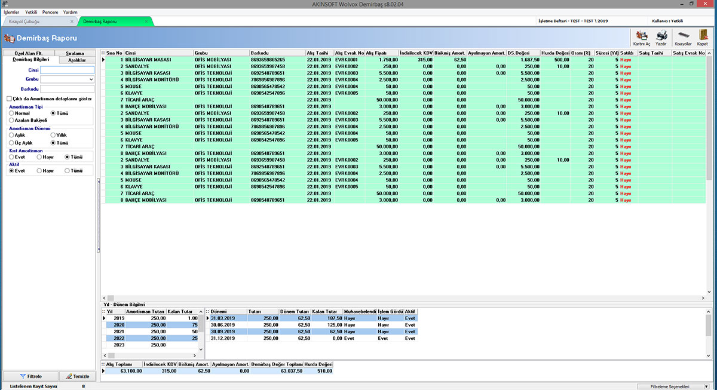The width and height of the screenshot is (717, 390).
Task: Click into the Barkodu input field
Action: pos(67,89)
